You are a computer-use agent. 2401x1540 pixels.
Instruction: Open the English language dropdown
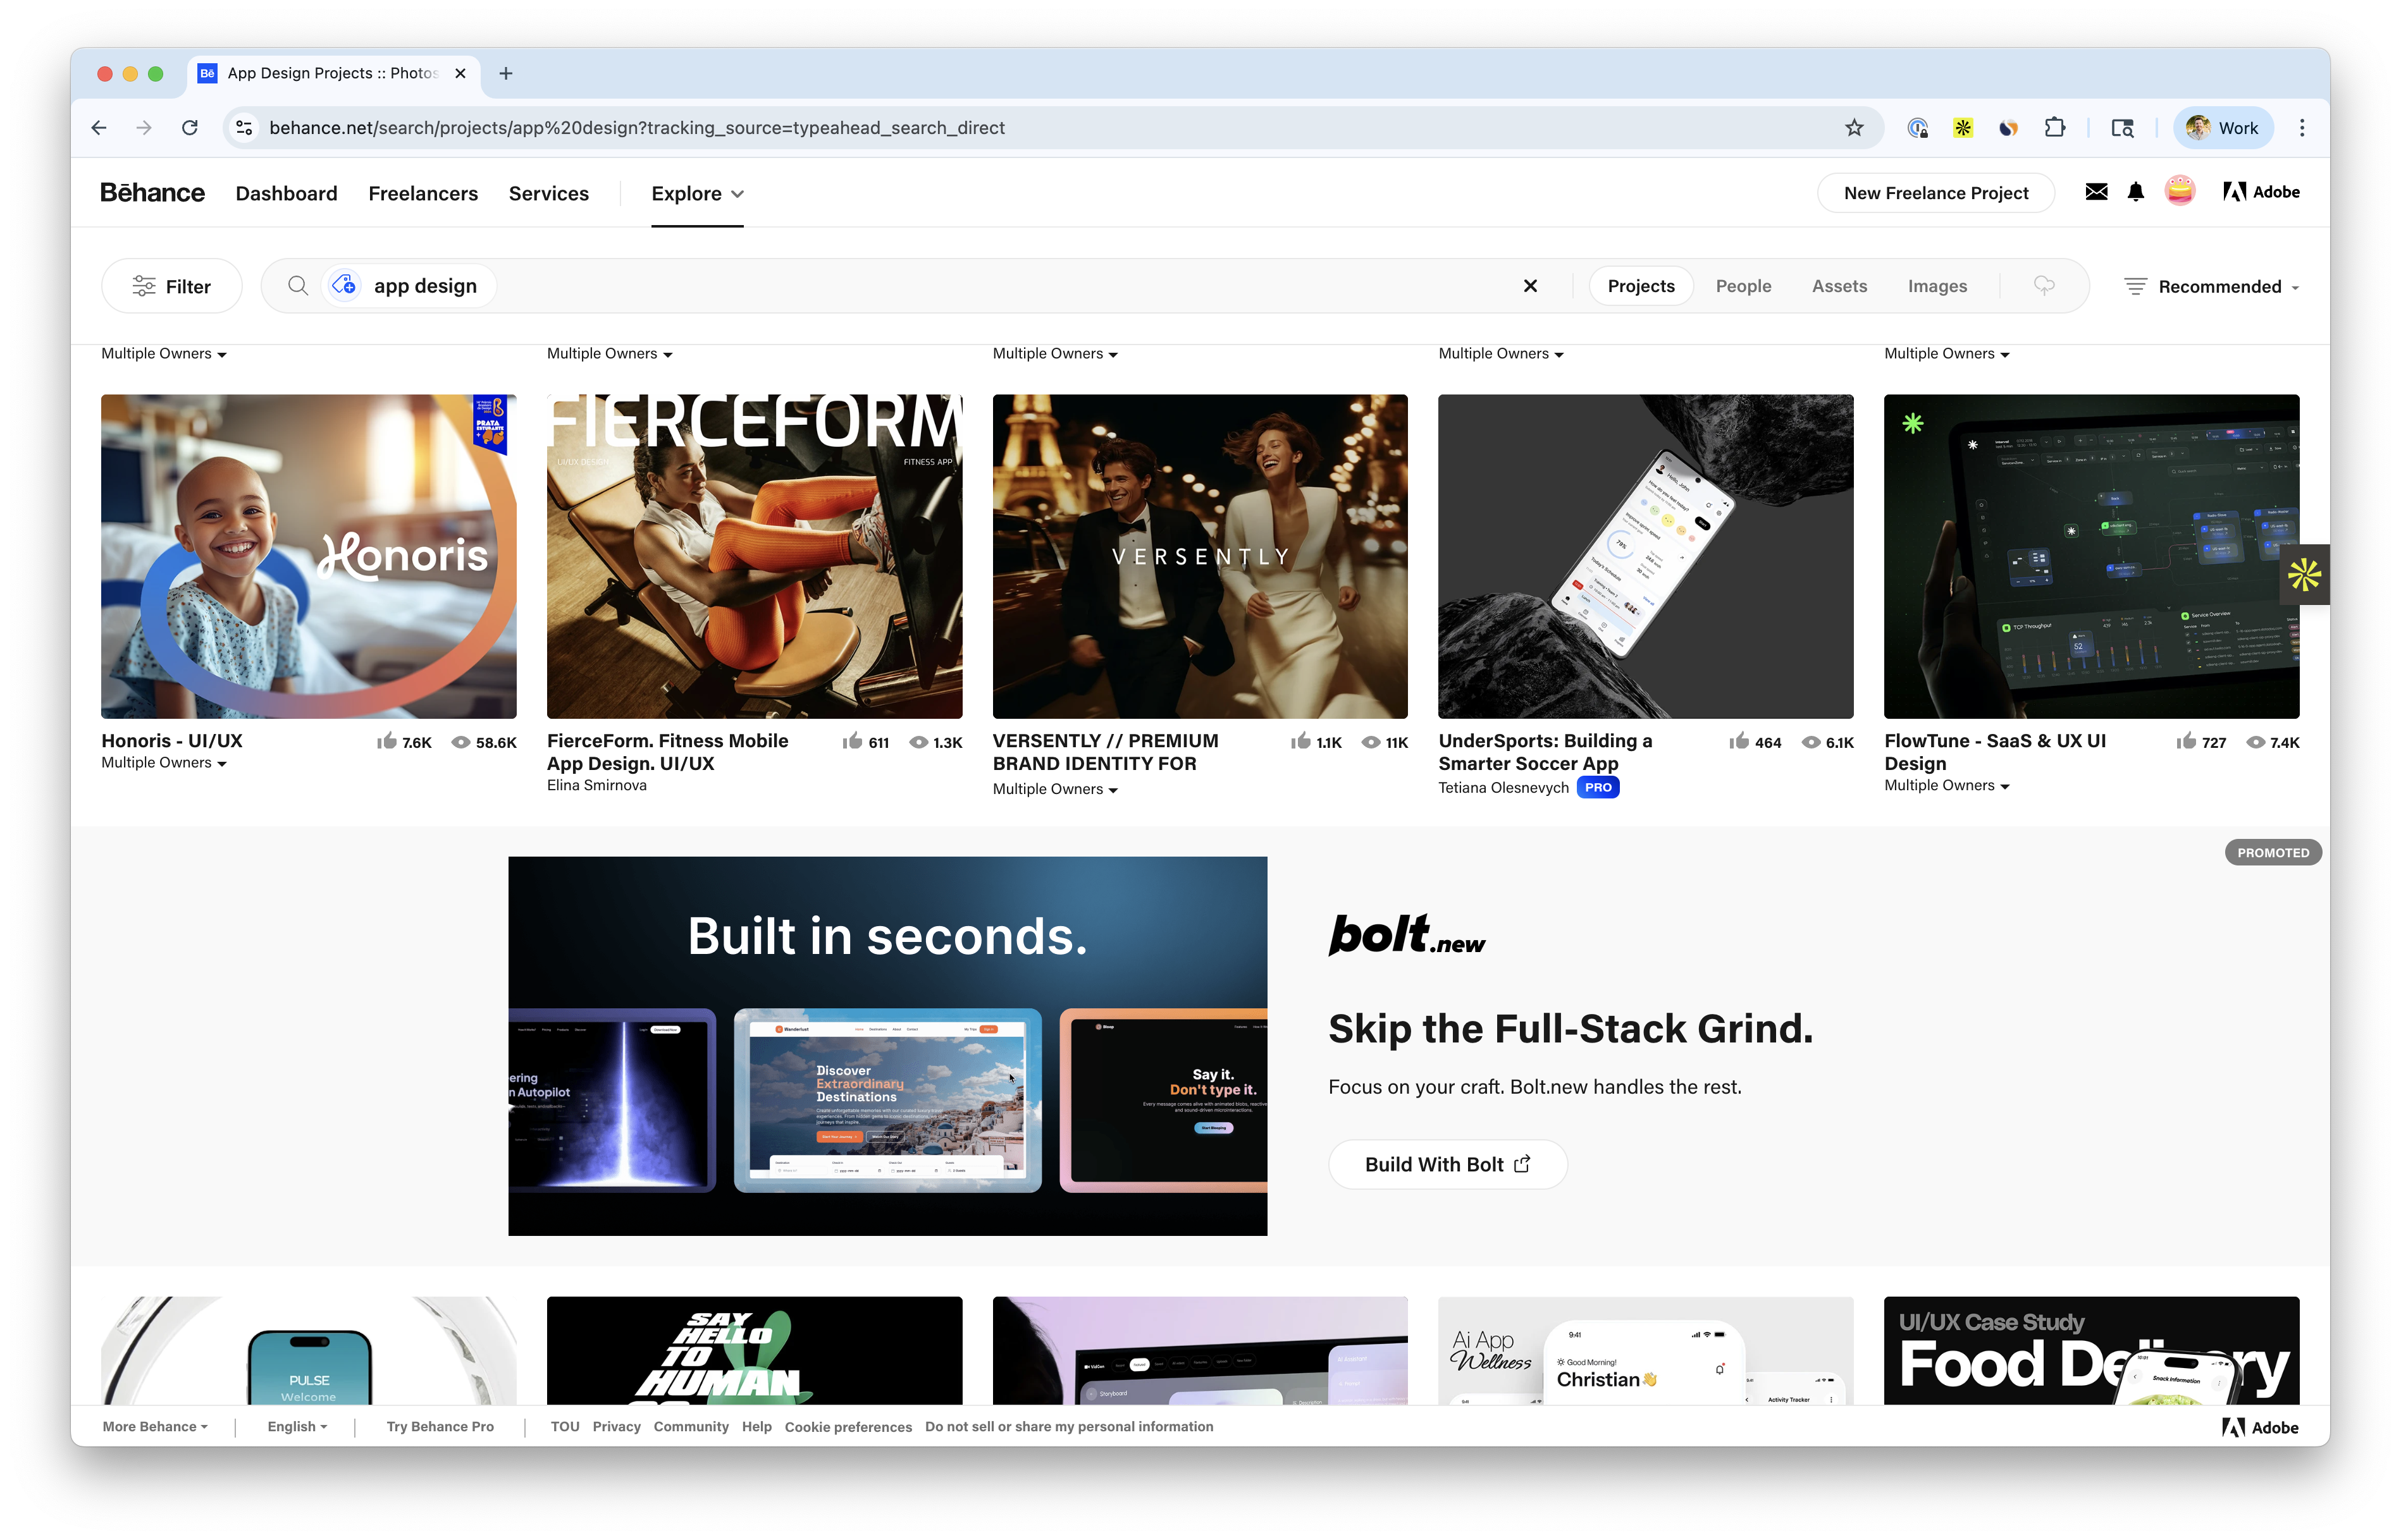pos(297,1427)
